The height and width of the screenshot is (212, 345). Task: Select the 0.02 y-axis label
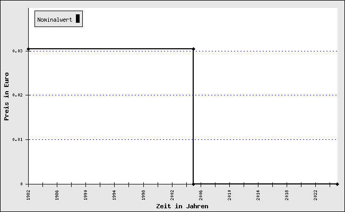pyautogui.click(x=18, y=95)
